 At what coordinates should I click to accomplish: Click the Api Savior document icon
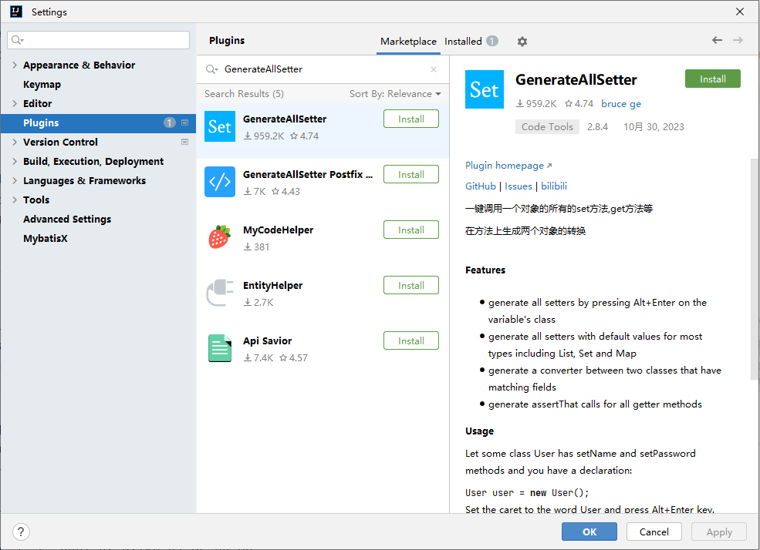point(220,348)
